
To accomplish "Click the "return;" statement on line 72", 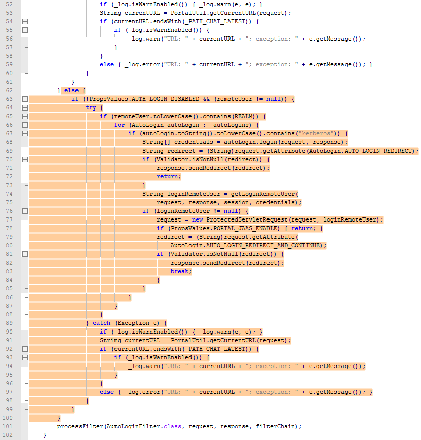I will [x=169, y=177].
